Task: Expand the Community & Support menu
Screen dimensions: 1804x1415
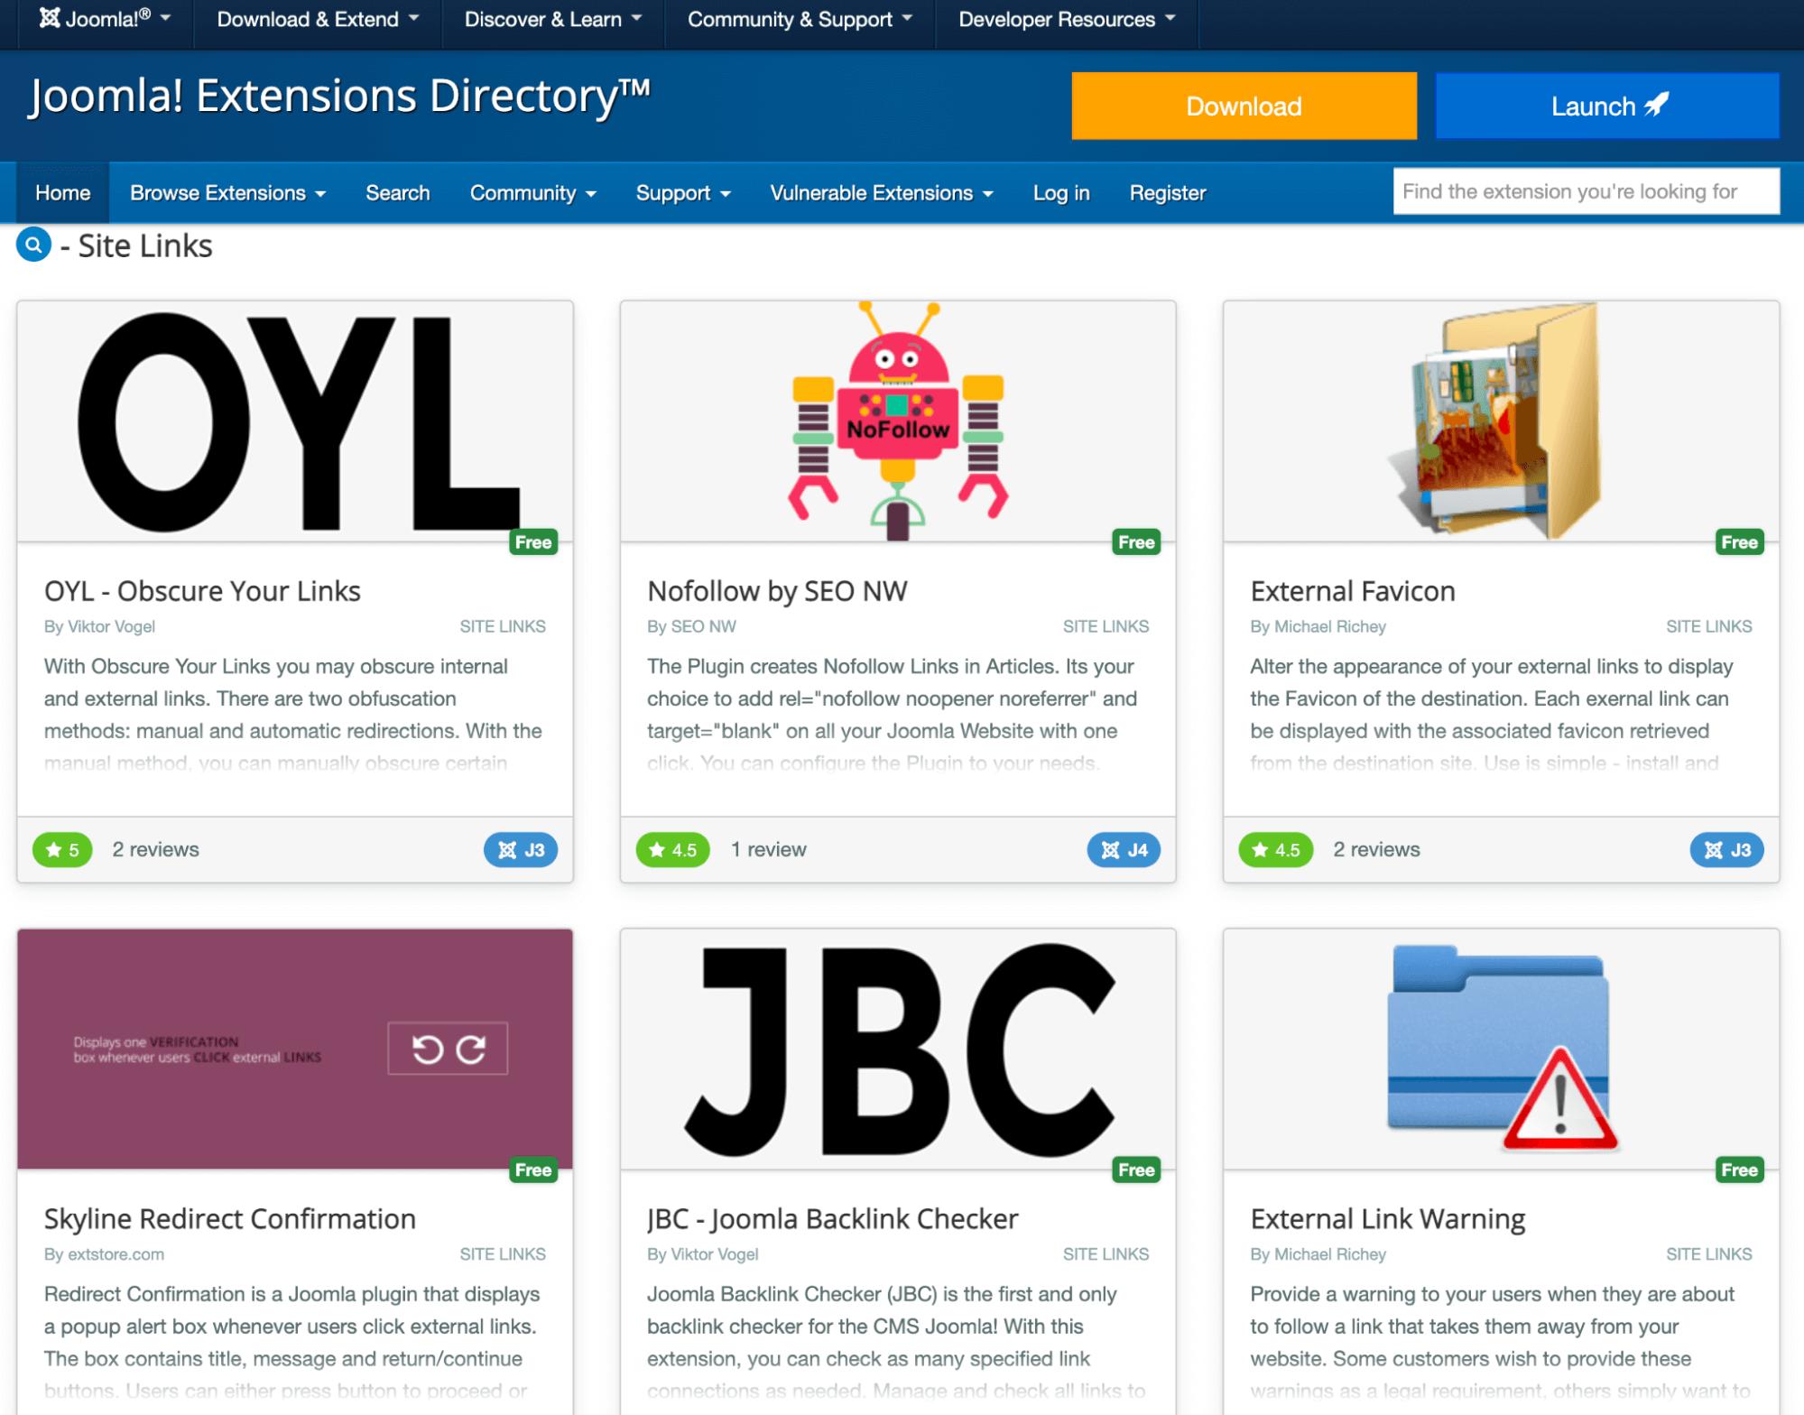Action: coord(800,19)
